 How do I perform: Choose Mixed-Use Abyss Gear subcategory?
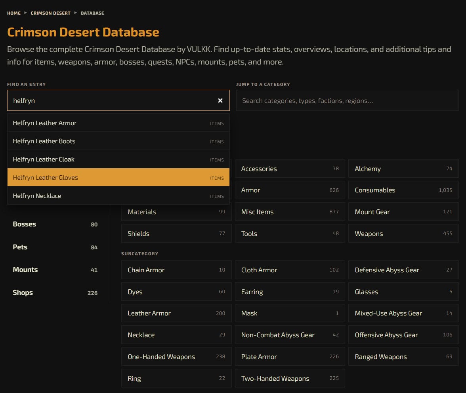point(403,313)
